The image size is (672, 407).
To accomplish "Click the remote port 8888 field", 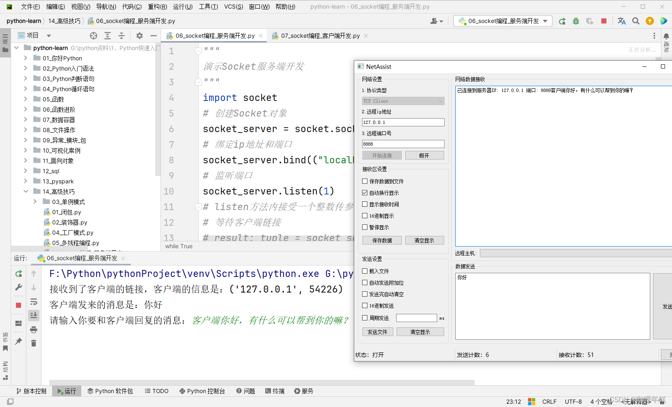I will tap(403, 144).
